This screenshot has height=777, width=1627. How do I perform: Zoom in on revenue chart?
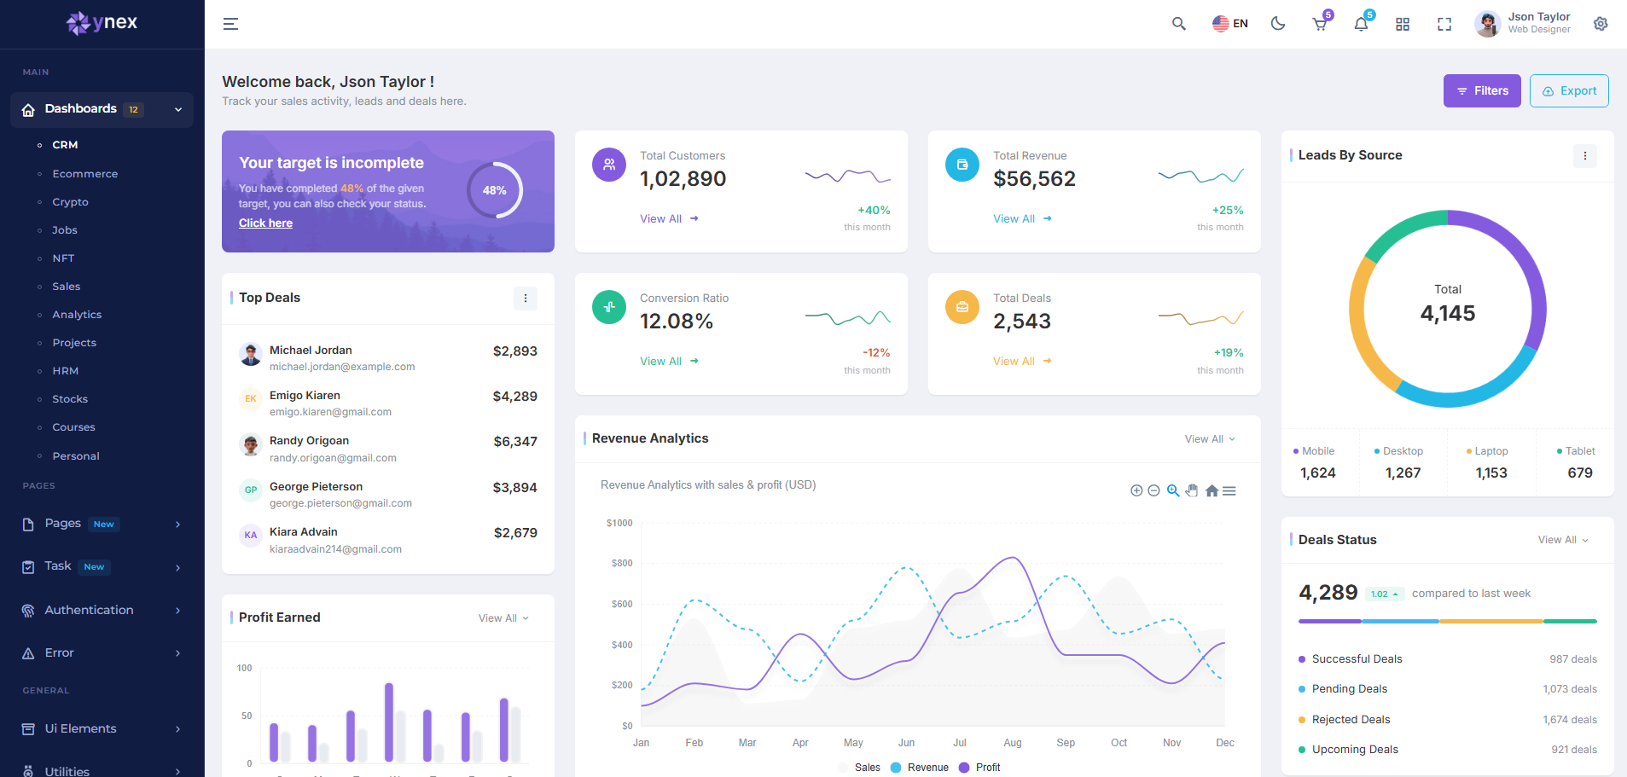[x=1136, y=490]
